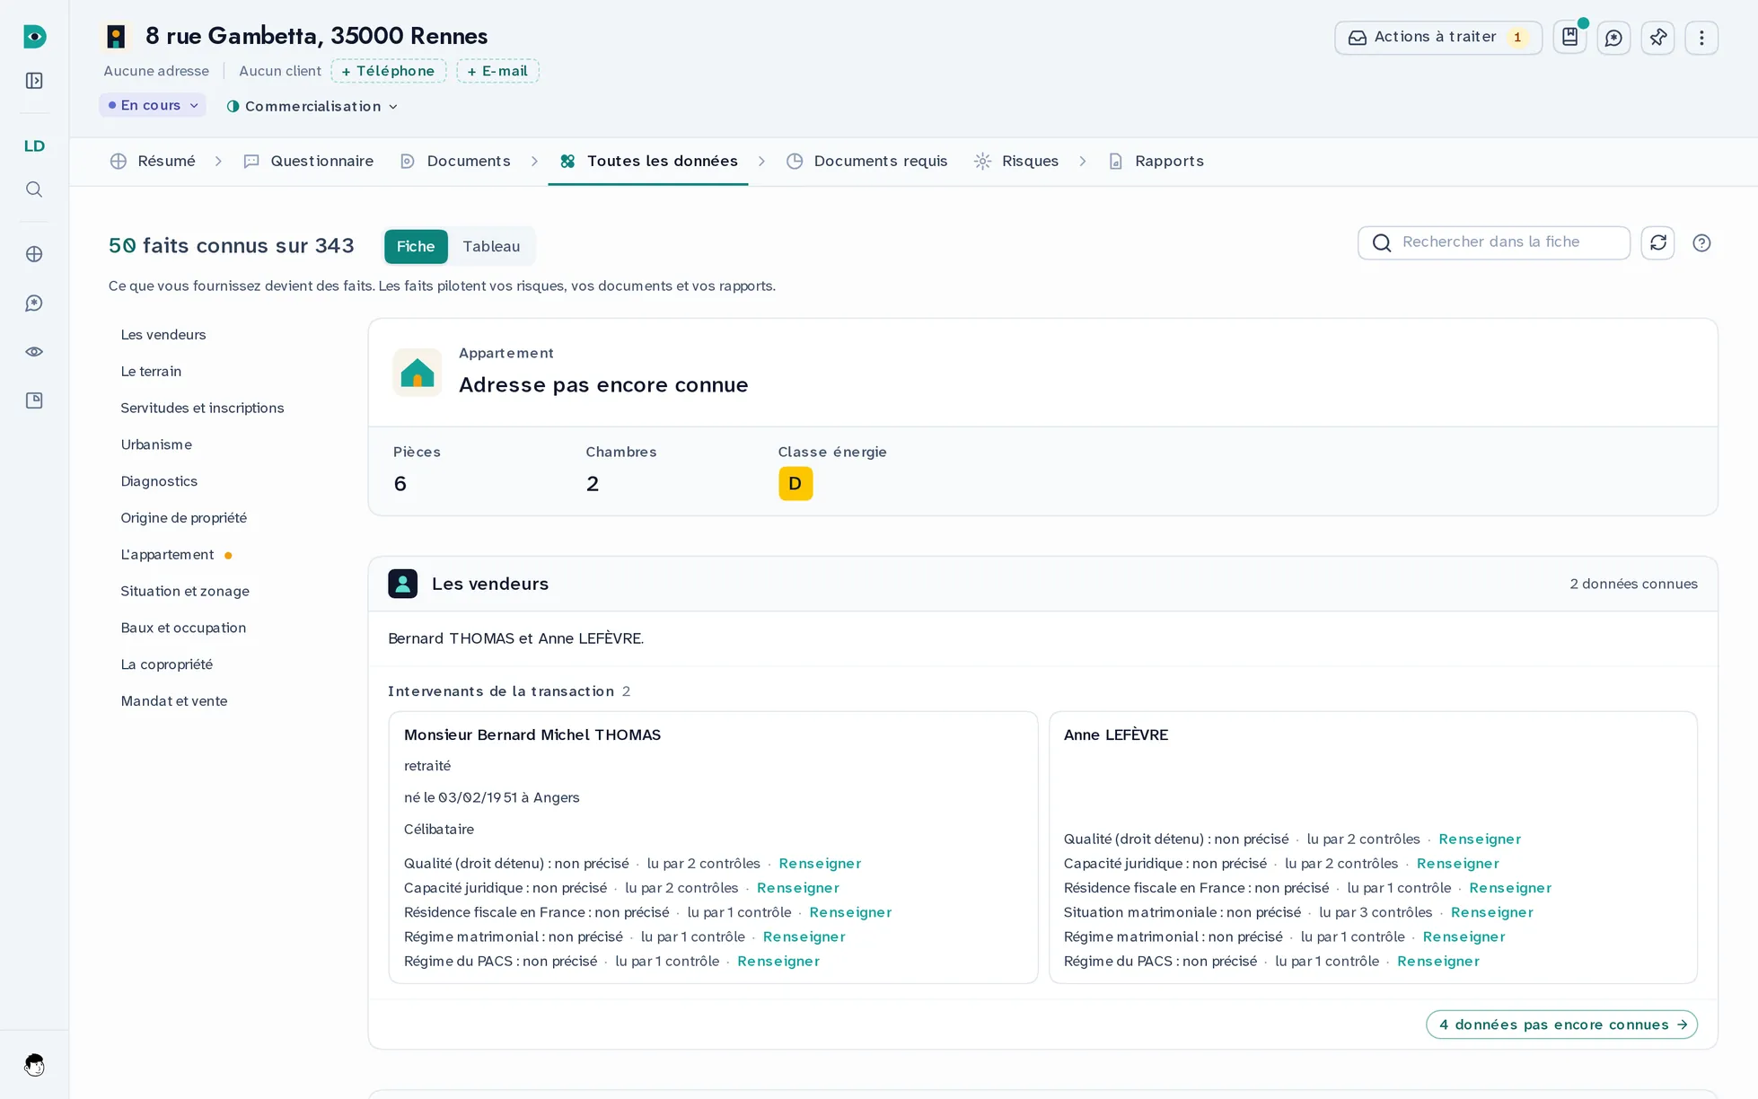Screen dimensions: 1758x1099
Task: Open the three-dot more options menu
Action: click(x=1701, y=38)
